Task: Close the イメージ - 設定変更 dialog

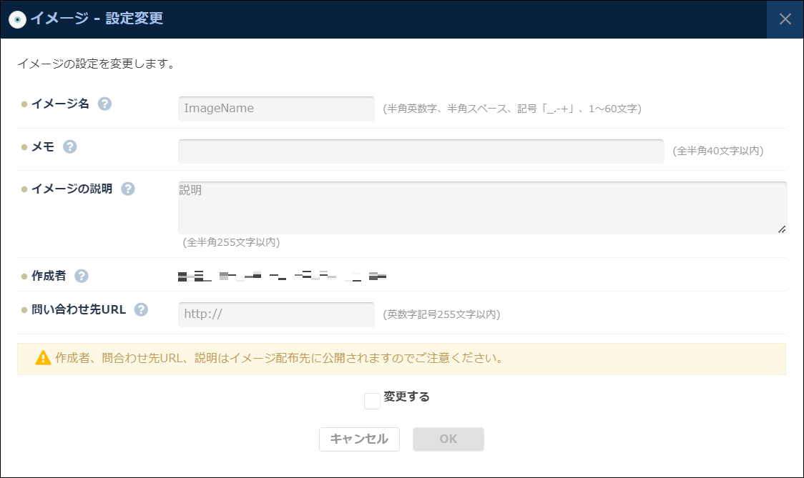Action: pyautogui.click(x=785, y=19)
